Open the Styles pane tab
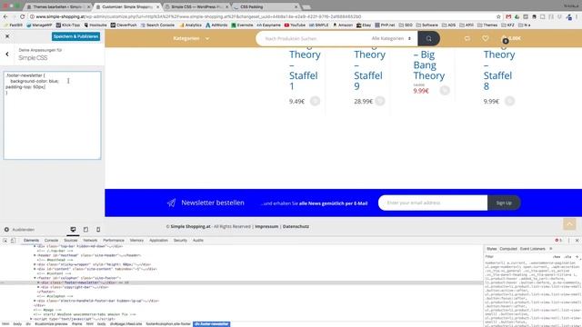This screenshot has width=582, height=327. pos(491,249)
